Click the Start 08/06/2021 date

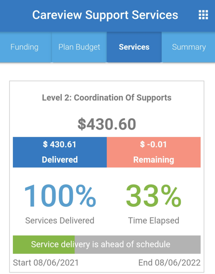[x=46, y=263]
